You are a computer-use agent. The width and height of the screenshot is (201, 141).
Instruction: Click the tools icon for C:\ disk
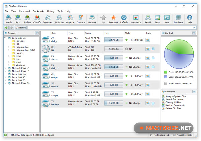point(148,40)
